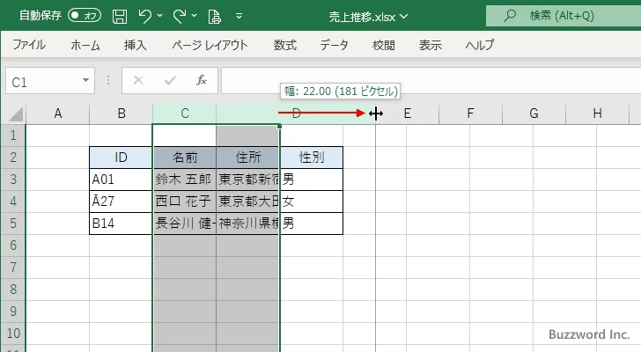Screen dimensions: 641x352
Task: Switch to the 数式 tab
Action: (x=285, y=45)
